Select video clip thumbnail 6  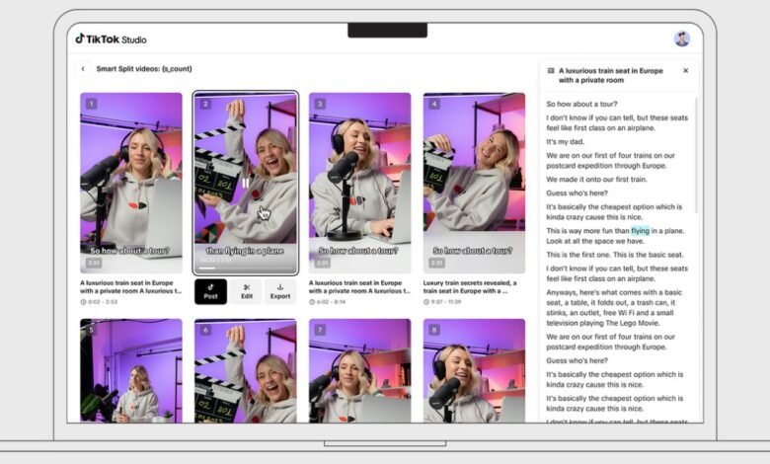point(246,371)
